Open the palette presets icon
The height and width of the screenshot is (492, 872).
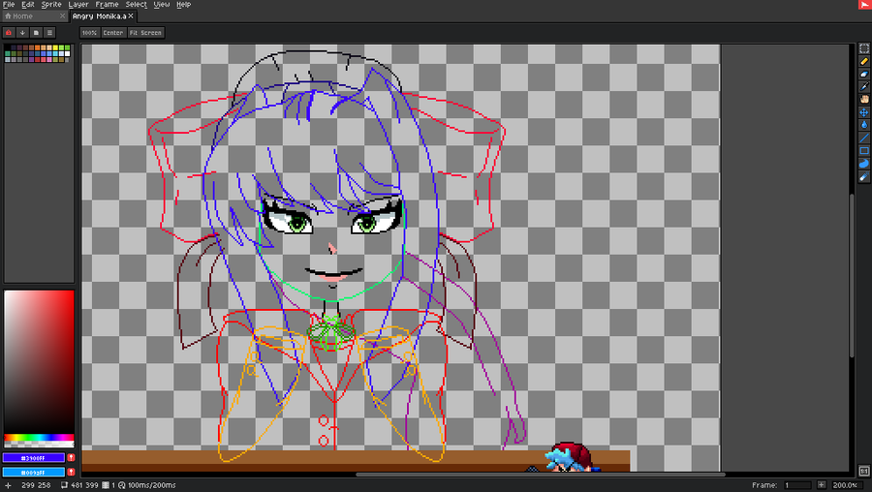click(x=36, y=33)
